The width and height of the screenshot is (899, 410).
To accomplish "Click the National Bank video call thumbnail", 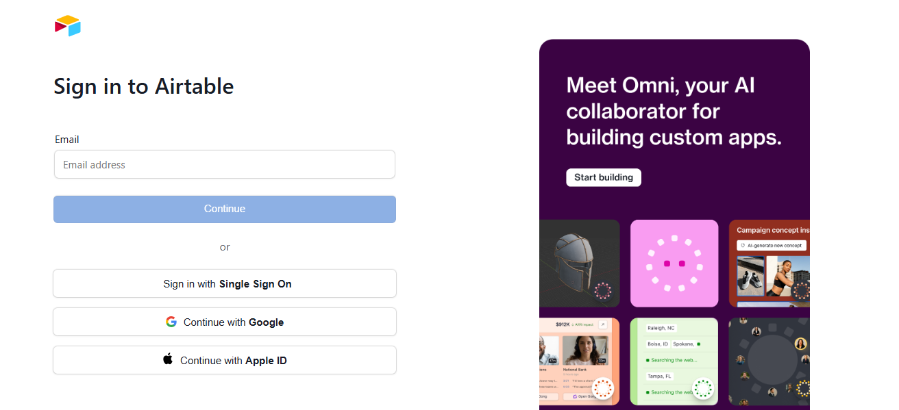I will [585, 350].
